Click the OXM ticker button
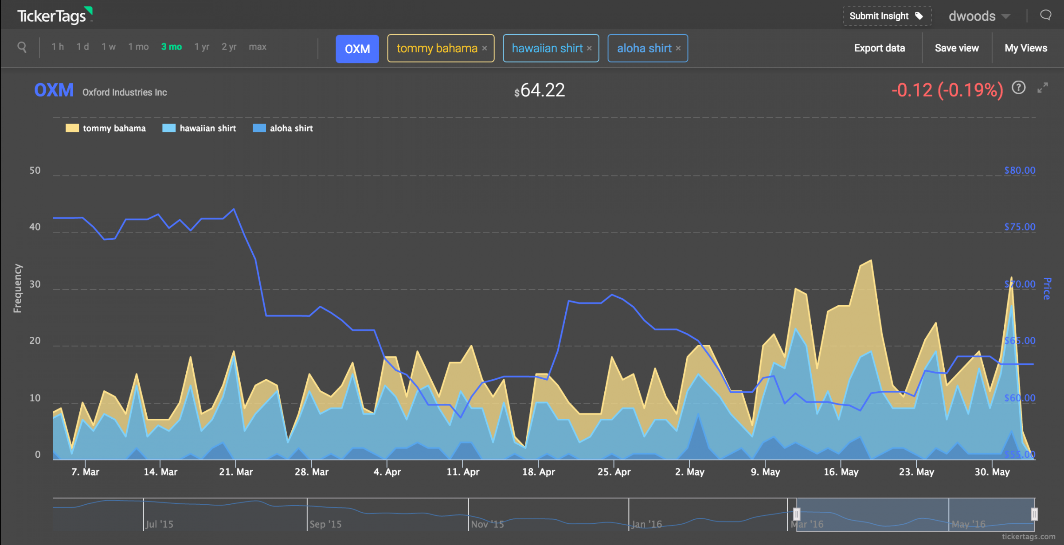Image resolution: width=1064 pixels, height=545 pixels. click(x=357, y=49)
